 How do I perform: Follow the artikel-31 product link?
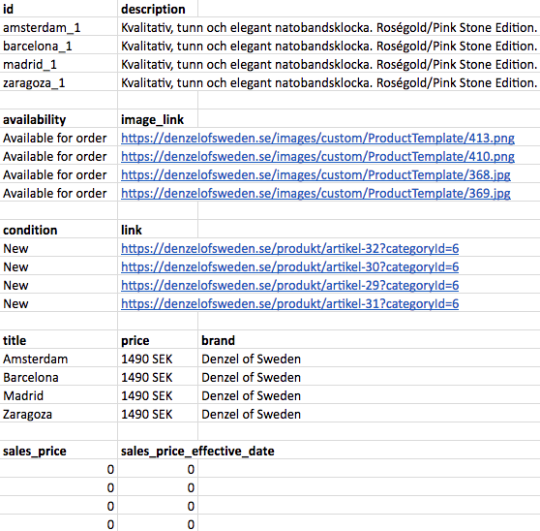coord(289,304)
